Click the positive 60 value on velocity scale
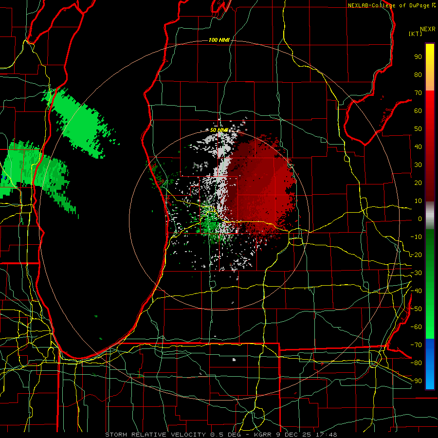 click(x=418, y=110)
